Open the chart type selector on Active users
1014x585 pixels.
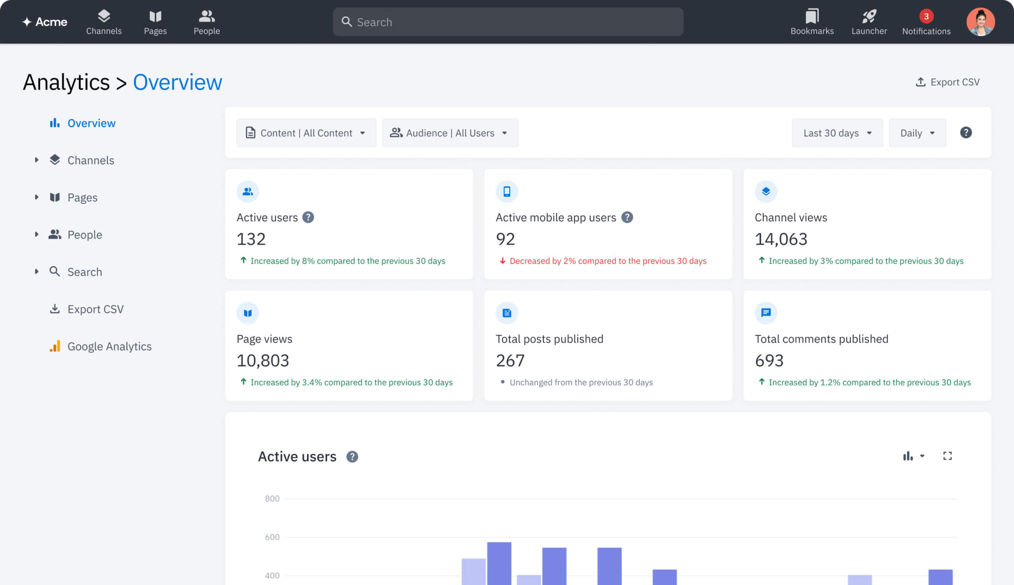pyautogui.click(x=913, y=456)
